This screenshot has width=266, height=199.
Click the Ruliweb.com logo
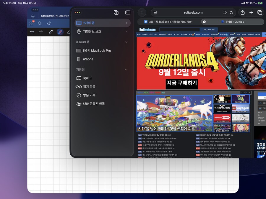147,29
